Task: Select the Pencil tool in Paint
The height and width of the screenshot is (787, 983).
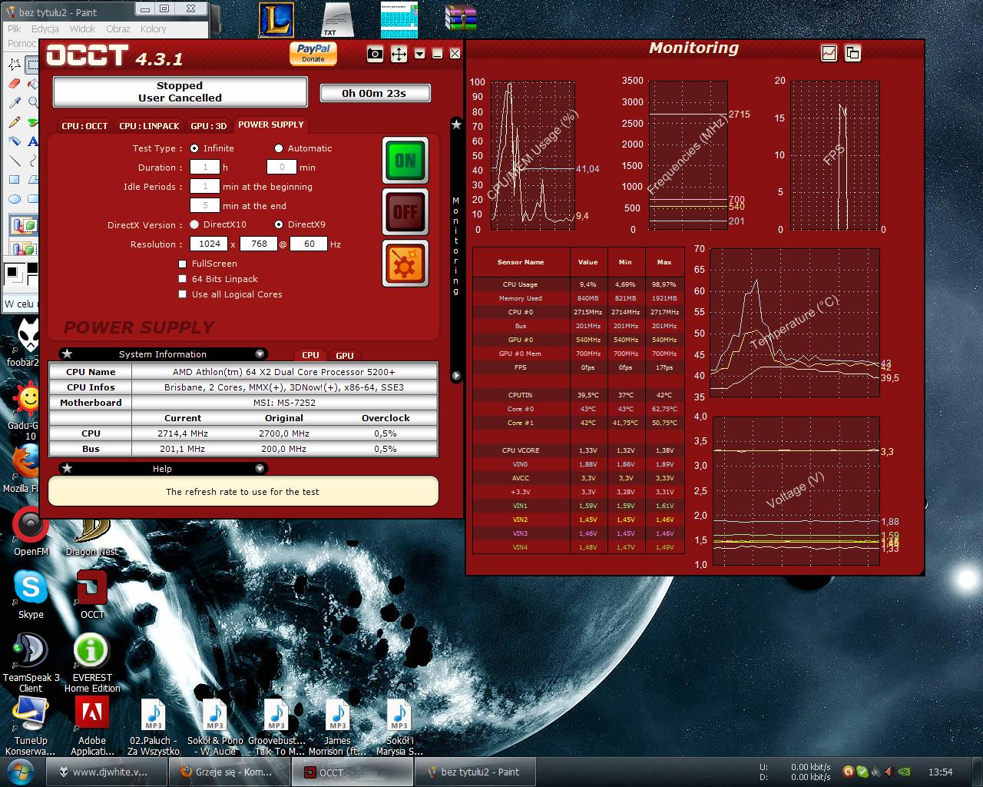Action: (14, 121)
